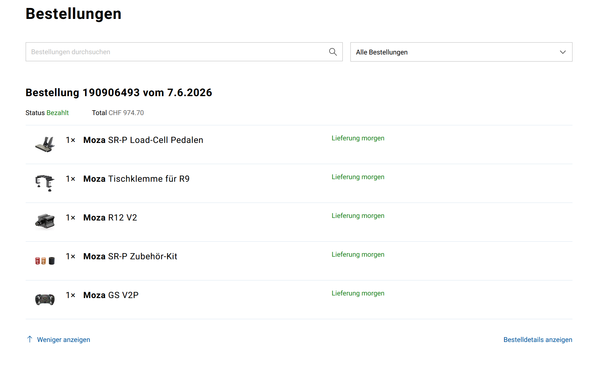Viewport: 594px width, 366px height.
Task: Click Lieferung morgen for SR-P Zubehör-Kit
Action: coord(358,254)
